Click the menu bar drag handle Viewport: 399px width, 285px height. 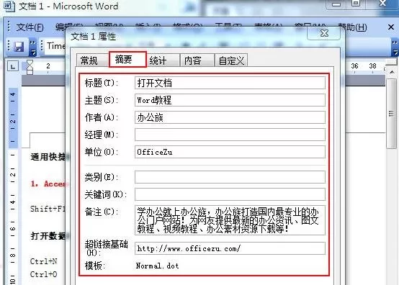click(x=9, y=26)
